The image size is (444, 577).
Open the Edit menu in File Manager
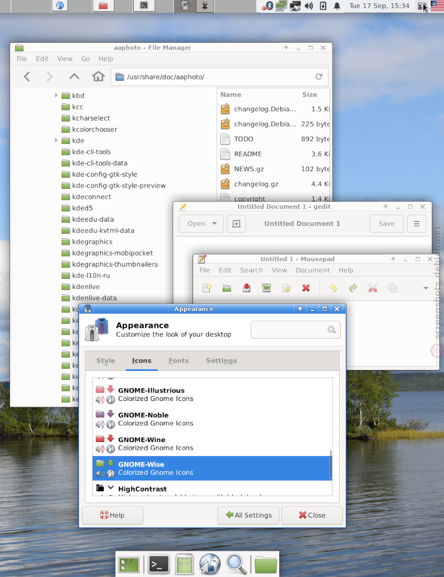pyautogui.click(x=42, y=58)
